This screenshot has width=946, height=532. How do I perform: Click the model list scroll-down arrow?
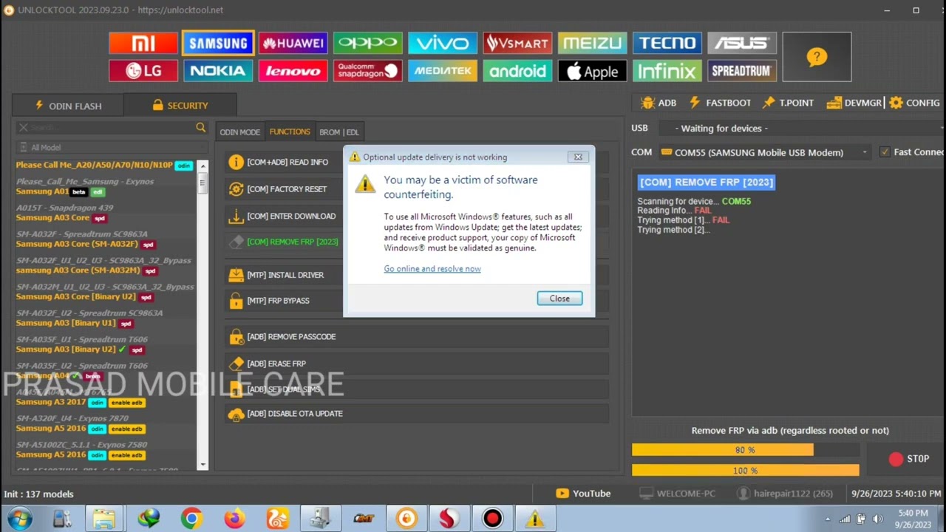pos(203,465)
